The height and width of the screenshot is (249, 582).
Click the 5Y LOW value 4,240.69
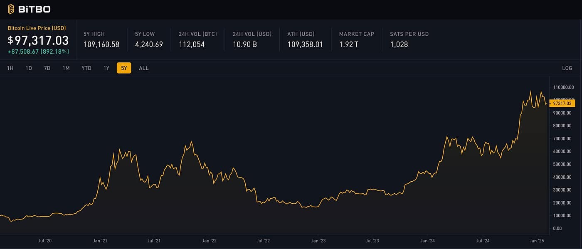click(x=149, y=44)
